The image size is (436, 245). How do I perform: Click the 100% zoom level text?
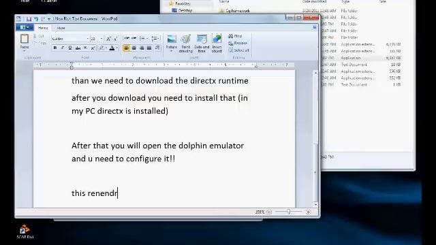coord(260,212)
